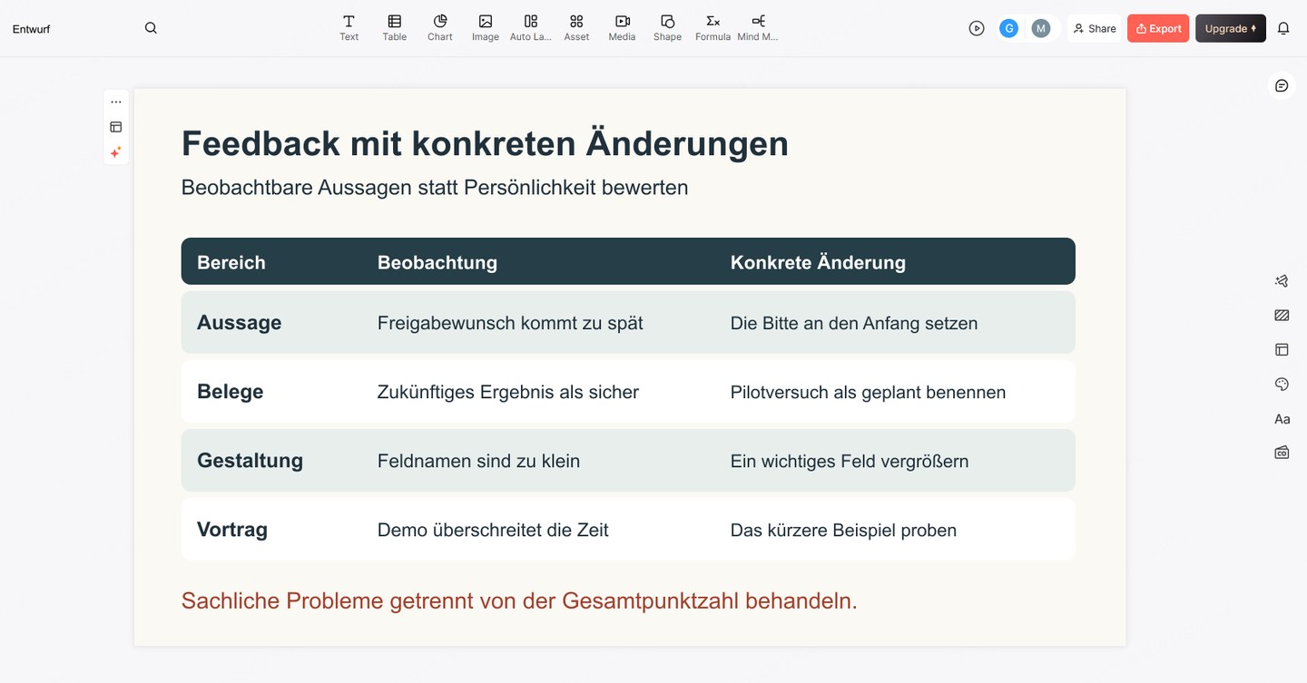Viewport: 1307px width, 683px height.
Task: Click the camera record icon in sidebar
Action: point(1282,452)
